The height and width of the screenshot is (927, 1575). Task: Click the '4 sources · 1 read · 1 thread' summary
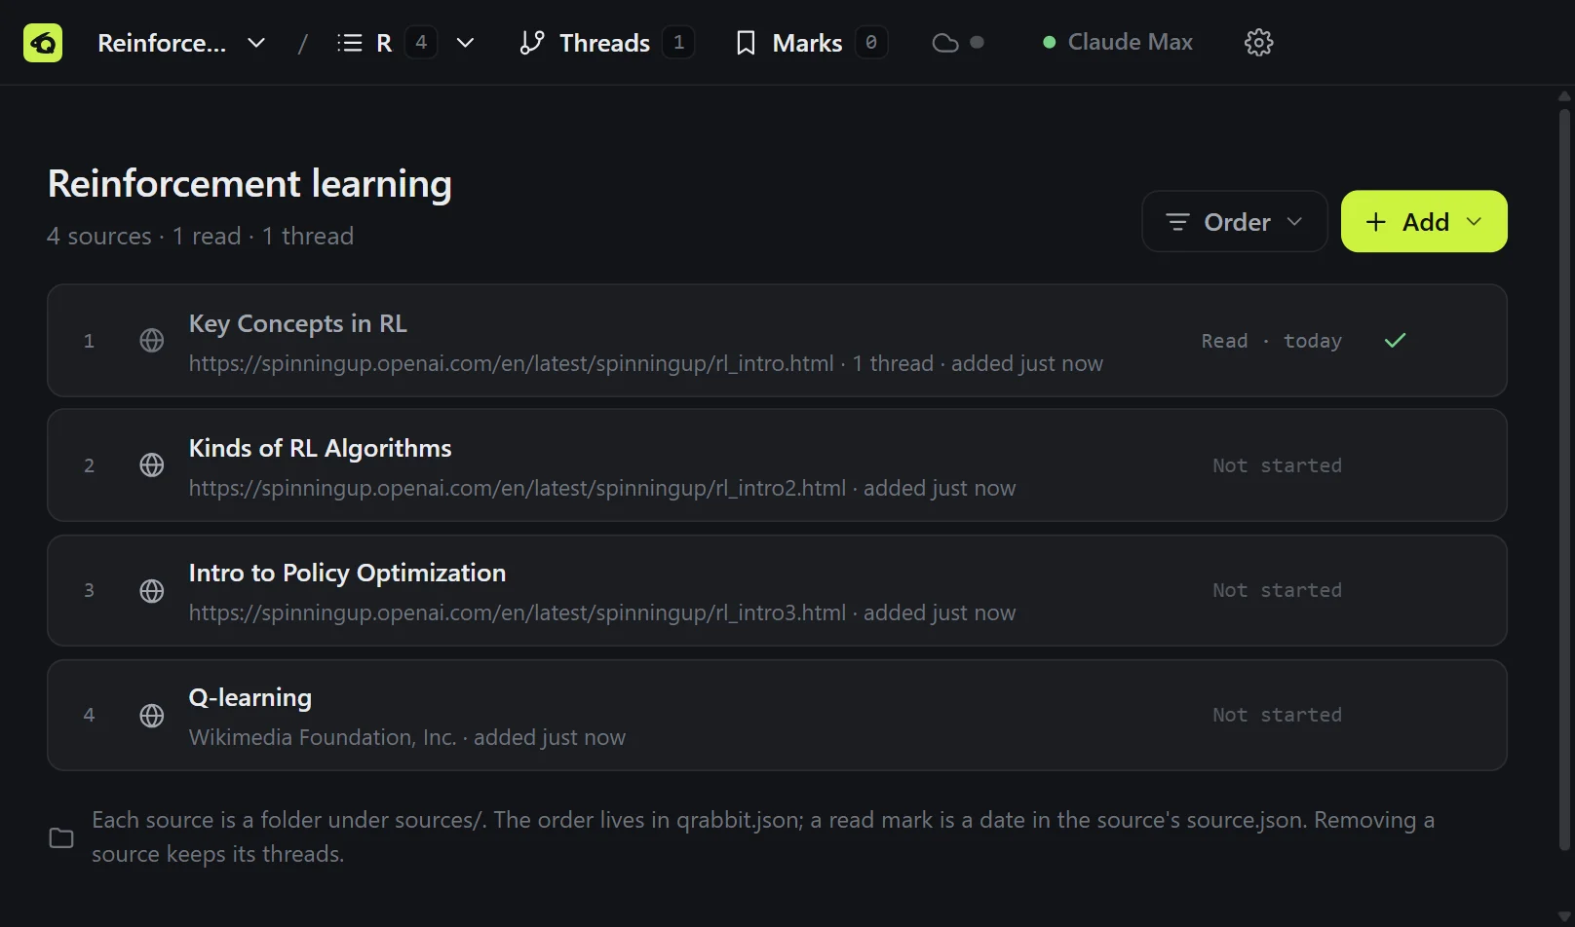click(x=201, y=237)
